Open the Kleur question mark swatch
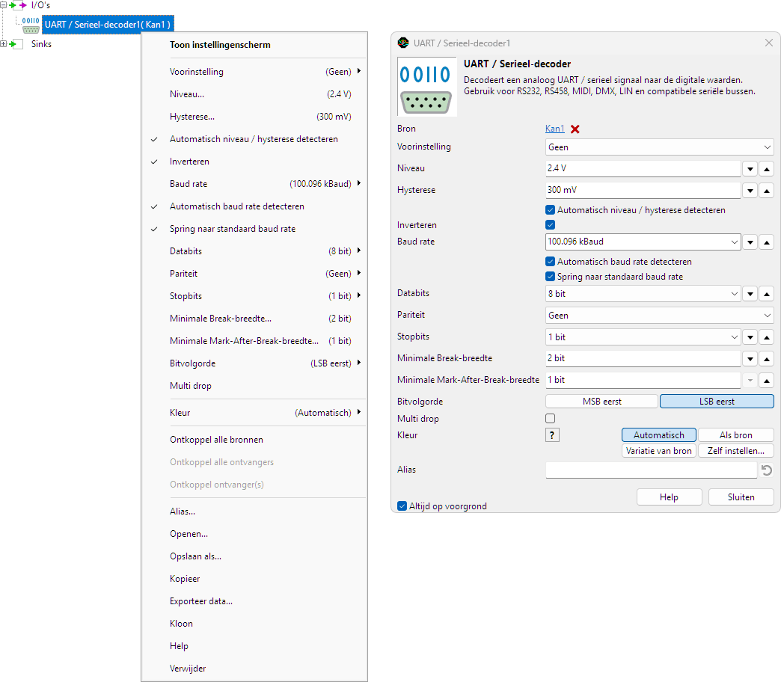Viewport: 781px width, 682px height. click(x=552, y=435)
